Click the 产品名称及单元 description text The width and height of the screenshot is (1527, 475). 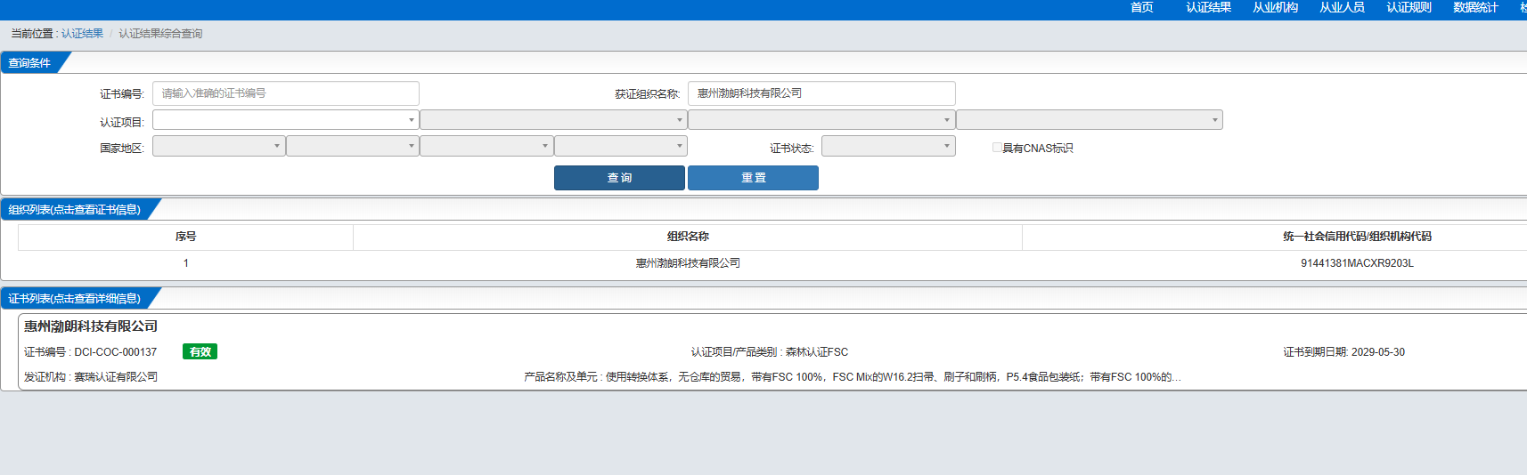click(x=853, y=377)
